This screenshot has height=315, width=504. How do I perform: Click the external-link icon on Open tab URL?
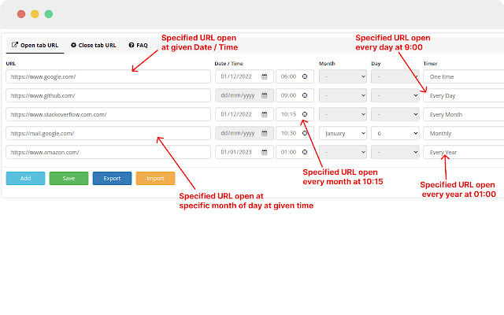[x=14, y=45]
